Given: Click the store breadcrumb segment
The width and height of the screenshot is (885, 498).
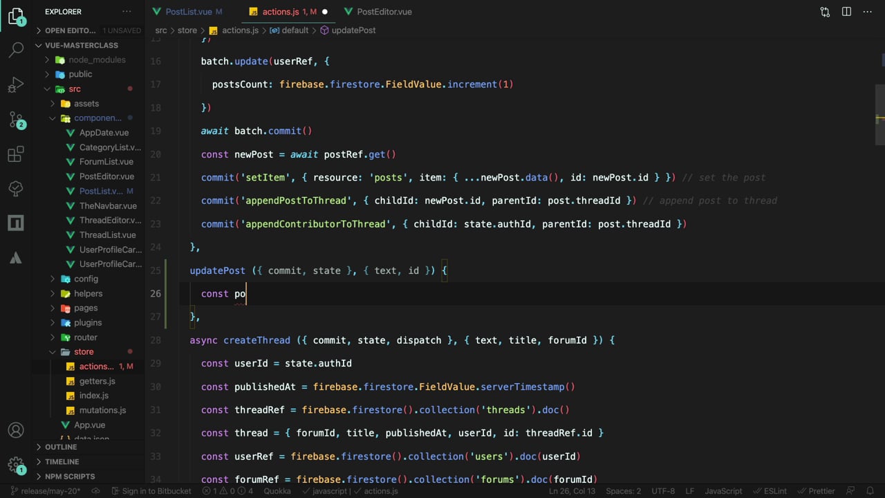Looking at the screenshot, I should pos(187,30).
